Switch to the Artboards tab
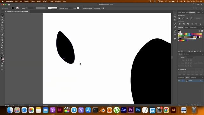This screenshot has height=115, width=204. (181, 77)
